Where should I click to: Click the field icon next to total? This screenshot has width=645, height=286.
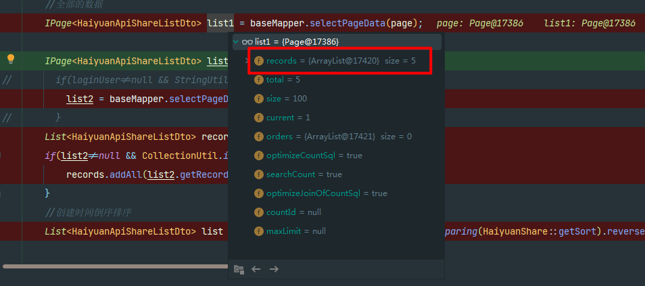tap(258, 80)
